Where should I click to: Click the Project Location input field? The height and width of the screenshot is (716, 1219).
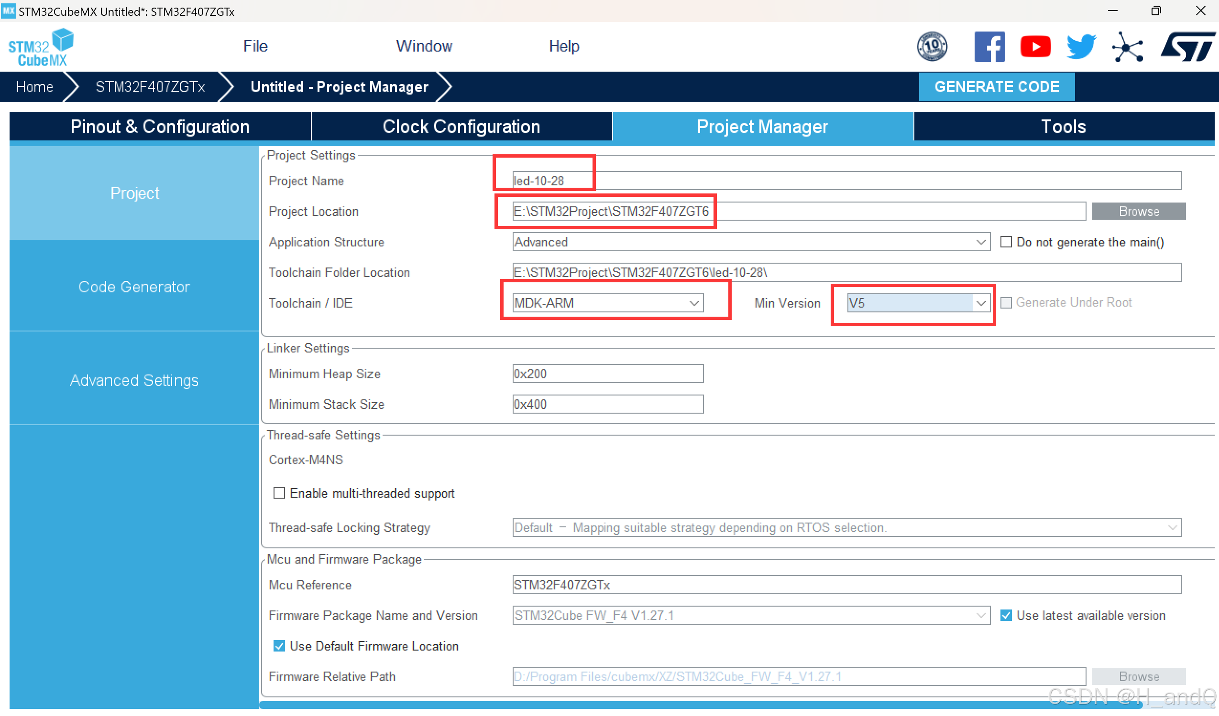click(799, 211)
